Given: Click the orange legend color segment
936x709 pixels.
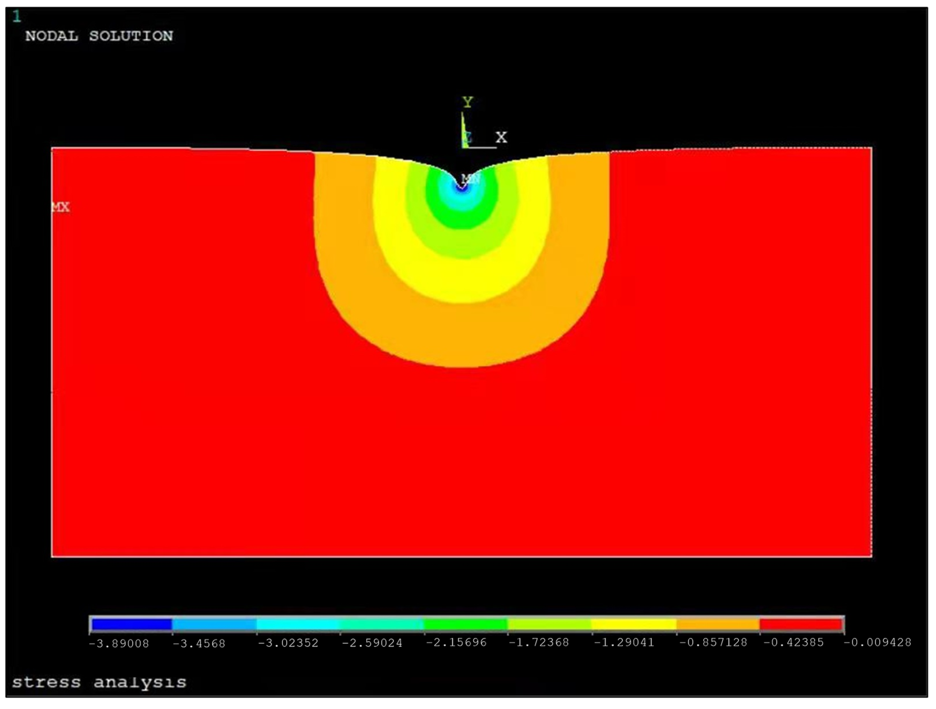Looking at the screenshot, I should coord(718,624).
